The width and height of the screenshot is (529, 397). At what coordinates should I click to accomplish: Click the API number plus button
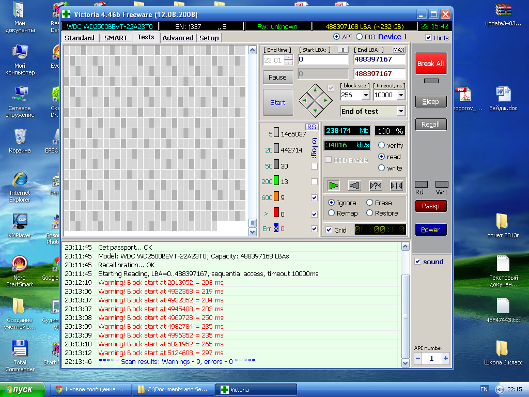446,359
